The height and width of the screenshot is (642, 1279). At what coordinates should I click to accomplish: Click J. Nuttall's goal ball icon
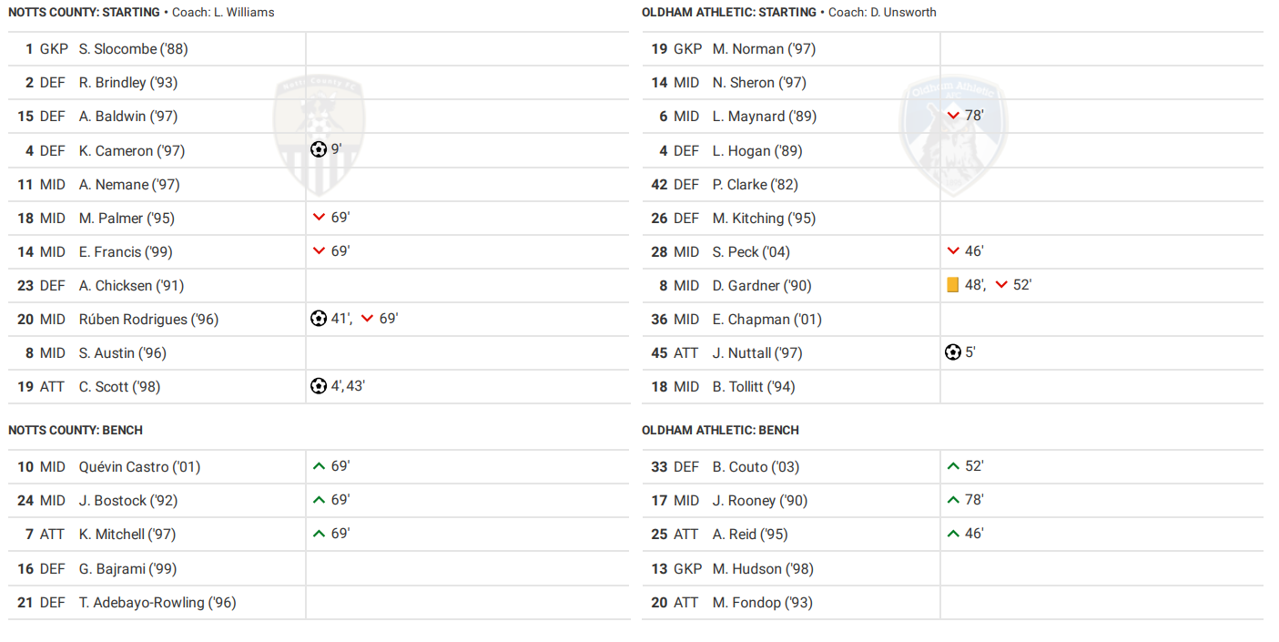coord(953,352)
